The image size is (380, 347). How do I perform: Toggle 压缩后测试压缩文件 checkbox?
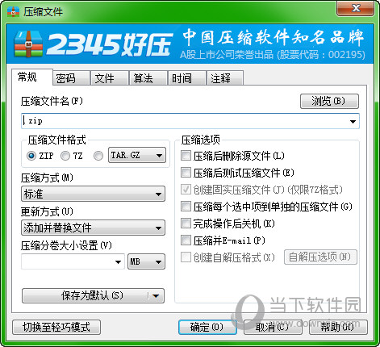pos(186,173)
